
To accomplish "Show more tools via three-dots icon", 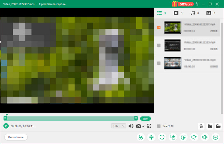I will point(215,137).
